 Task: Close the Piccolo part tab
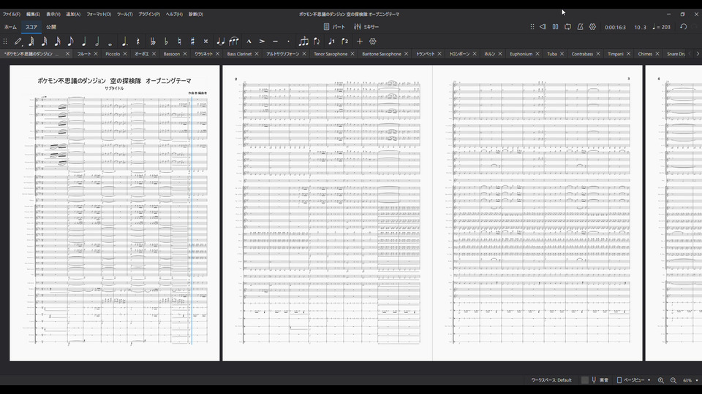click(x=125, y=54)
